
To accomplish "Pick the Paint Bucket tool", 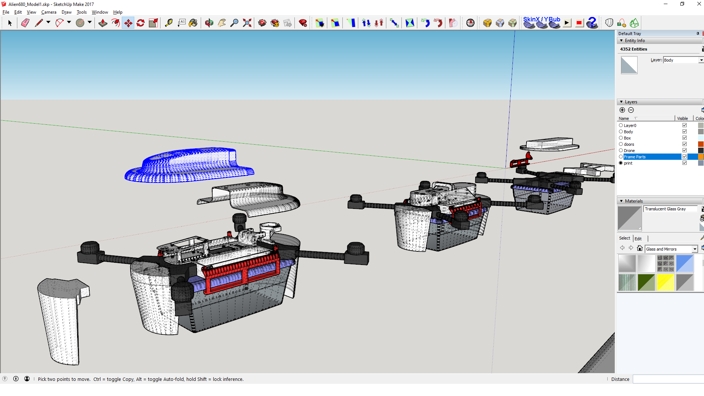I will click(x=193, y=23).
